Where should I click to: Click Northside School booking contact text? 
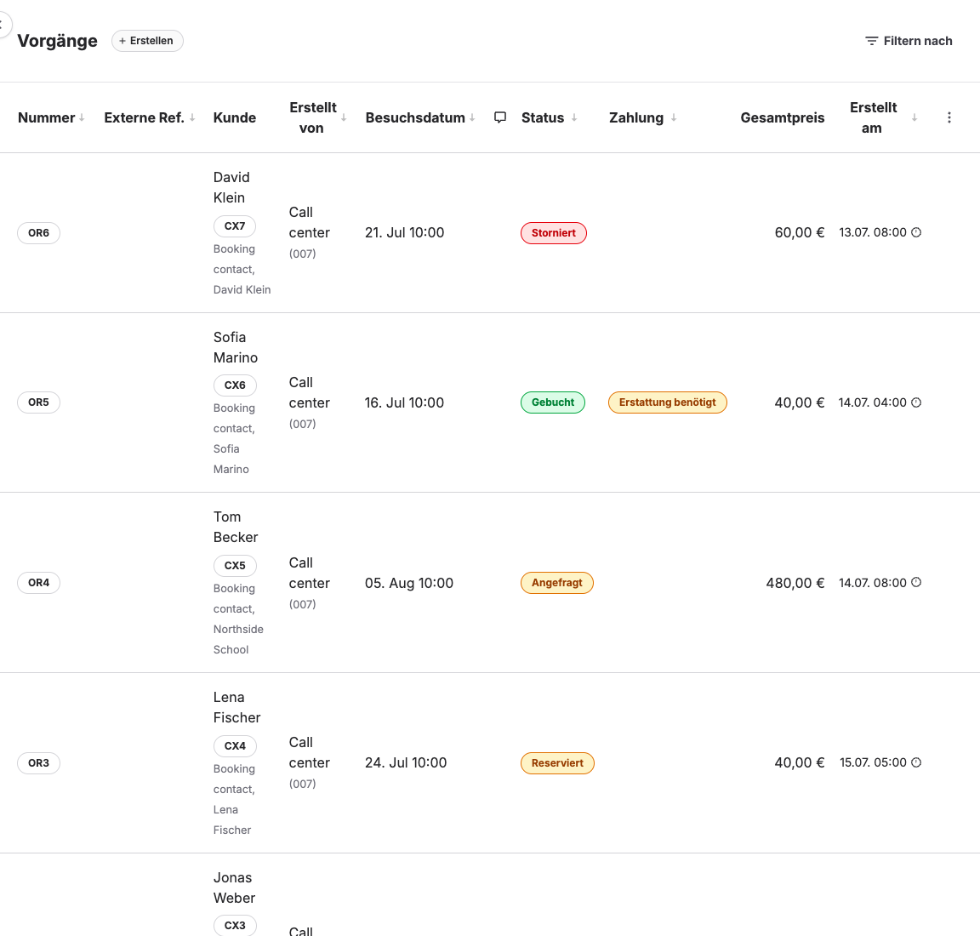pyautogui.click(x=238, y=639)
